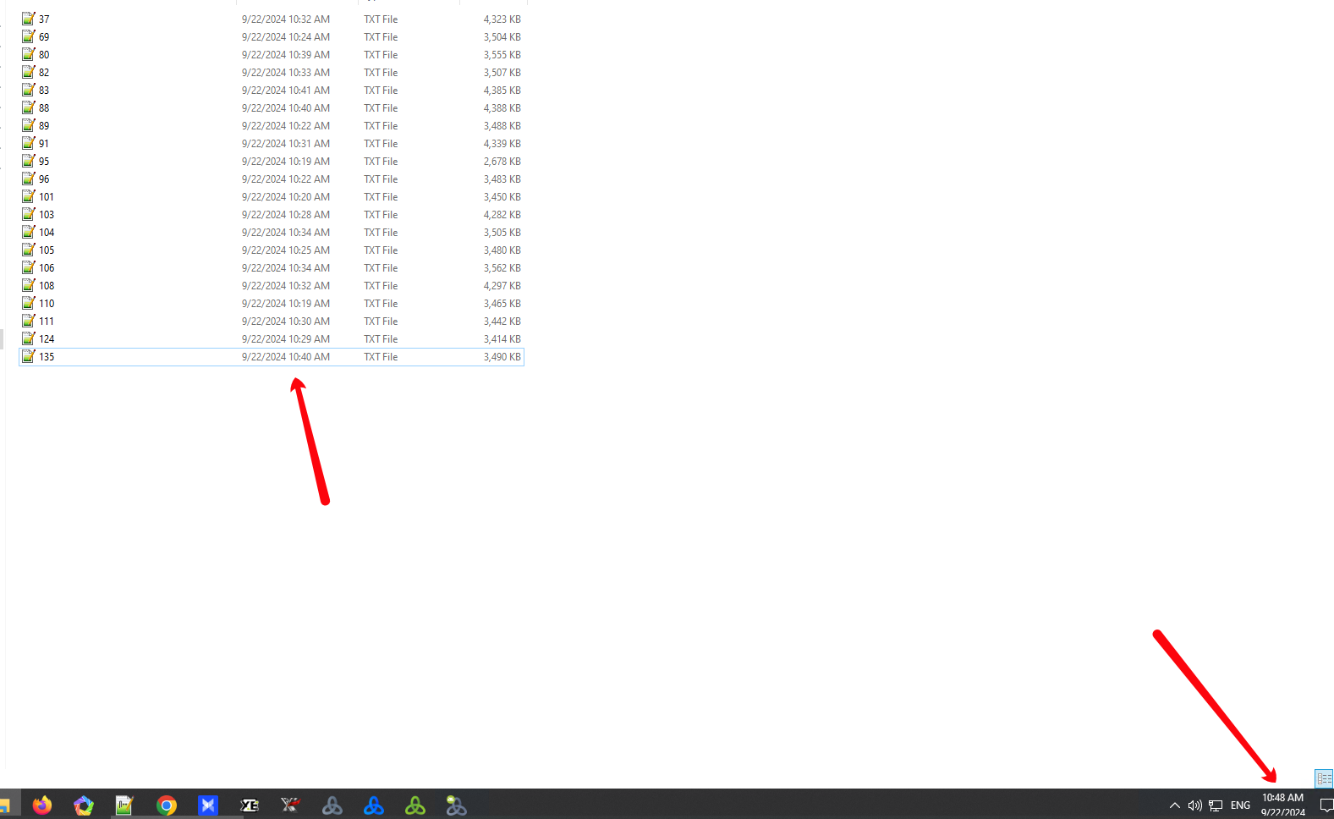Click the 3,465 KB size cell
Viewport: 1334px width, 819px height.
(502, 304)
